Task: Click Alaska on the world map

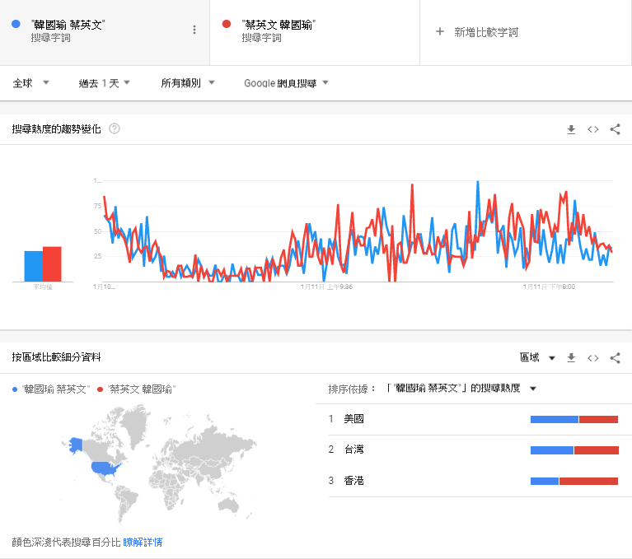Action: click(x=76, y=445)
